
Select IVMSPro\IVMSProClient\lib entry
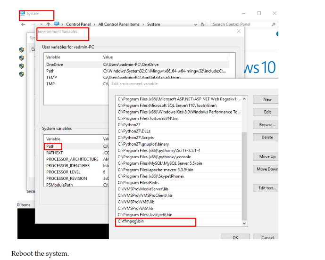point(179,195)
